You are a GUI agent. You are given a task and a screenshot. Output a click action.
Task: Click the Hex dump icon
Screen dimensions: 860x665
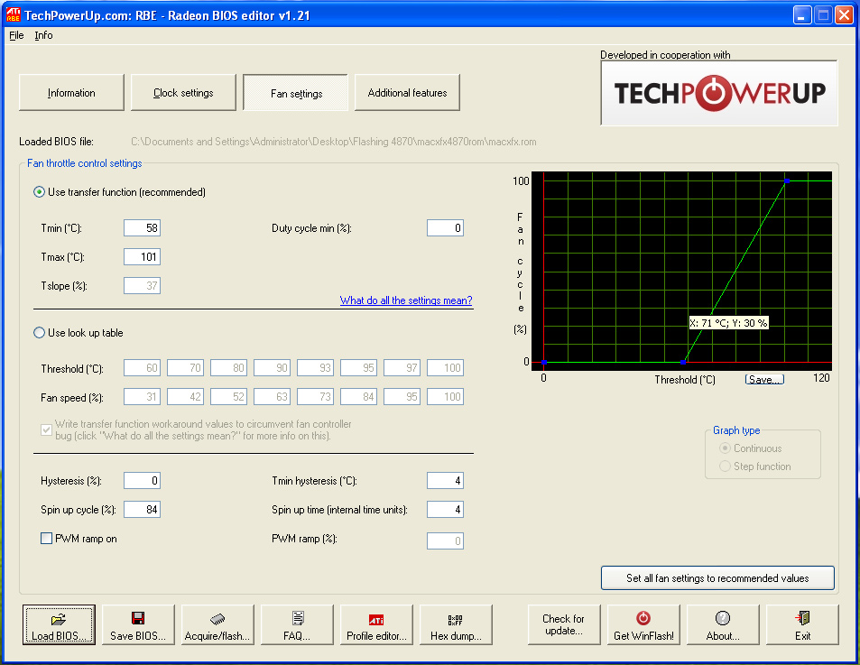pos(455,620)
